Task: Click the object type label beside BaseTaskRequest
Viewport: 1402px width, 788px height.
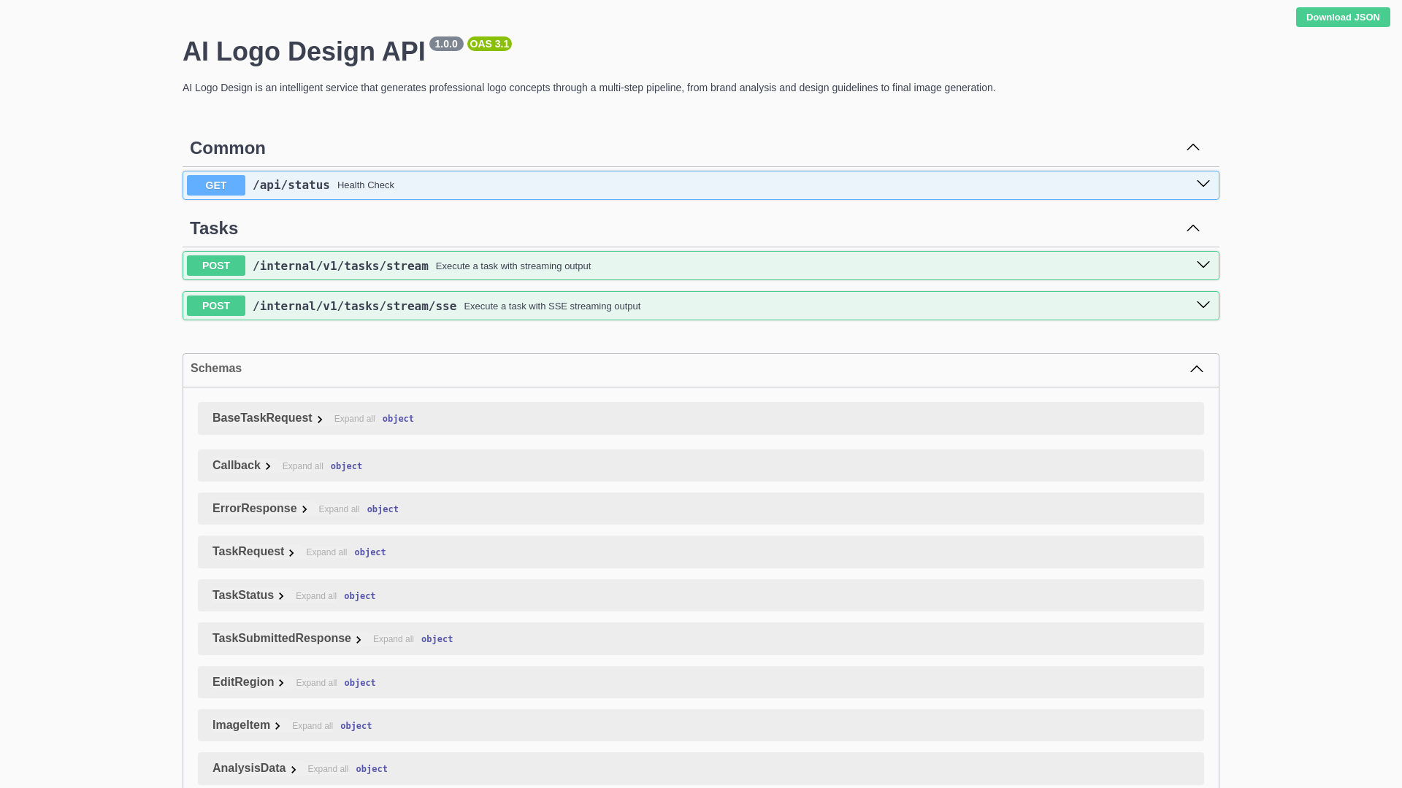Action: click(398, 419)
